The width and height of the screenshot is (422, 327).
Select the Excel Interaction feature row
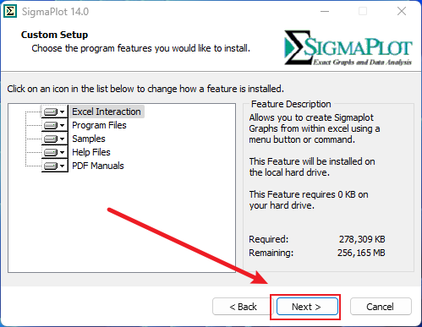tap(107, 112)
